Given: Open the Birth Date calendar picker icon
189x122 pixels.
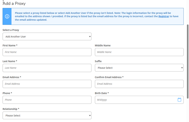Looking at the screenshot, I should pos(179,100).
